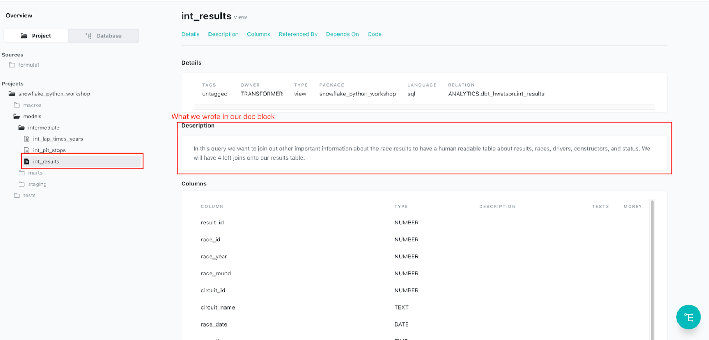Screen dimensions: 709x340
Task: Click the macros folder icon
Action: point(17,105)
